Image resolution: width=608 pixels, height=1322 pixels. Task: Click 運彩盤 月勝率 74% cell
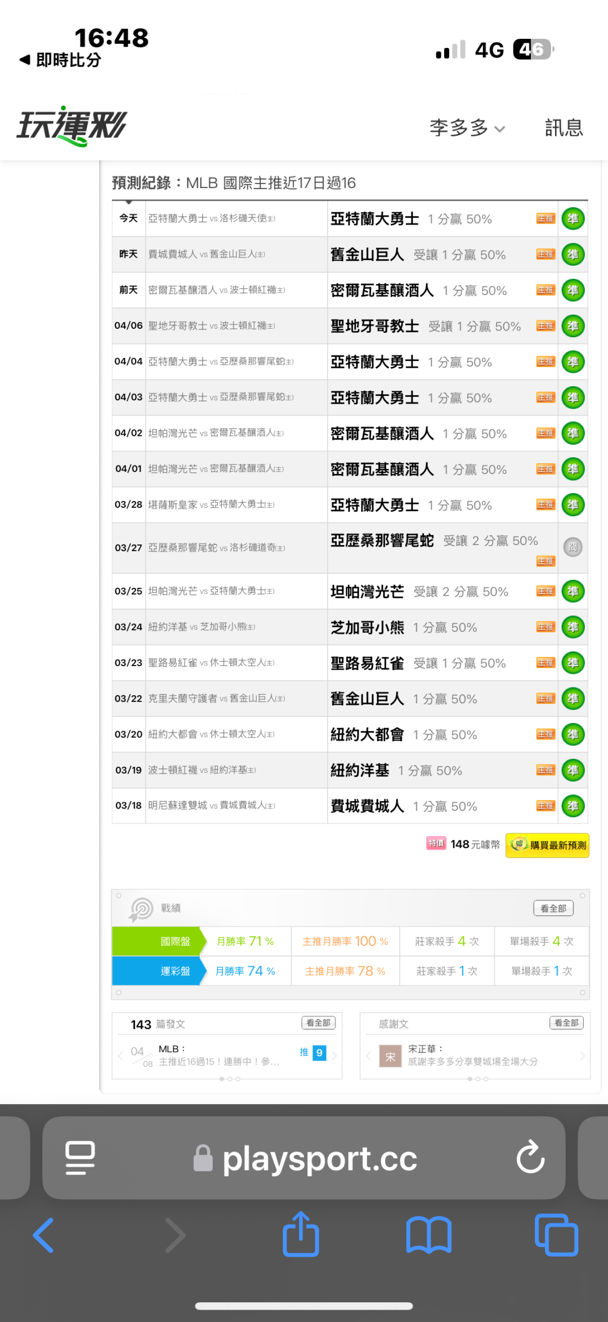coord(245,971)
